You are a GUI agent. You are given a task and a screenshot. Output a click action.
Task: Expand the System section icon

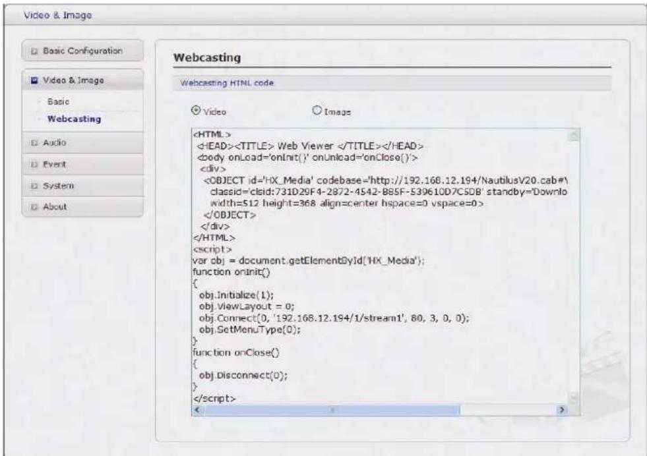tap(35, 186)
